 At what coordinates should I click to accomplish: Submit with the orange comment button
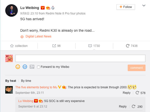tap(136, 68)
